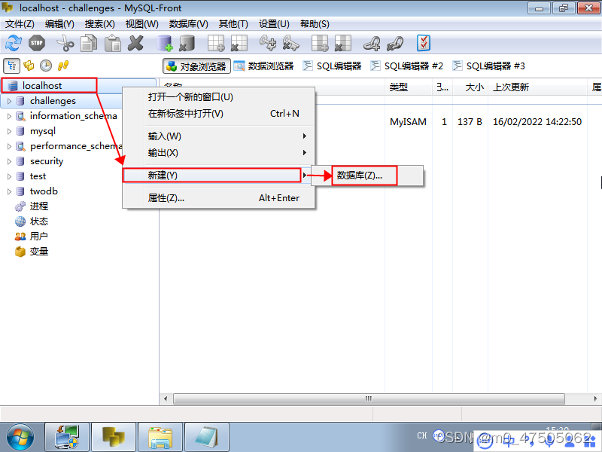This screenshot has height=452, width=602.
Task: Expand the twodb database node
Action: tap(9, 191)
